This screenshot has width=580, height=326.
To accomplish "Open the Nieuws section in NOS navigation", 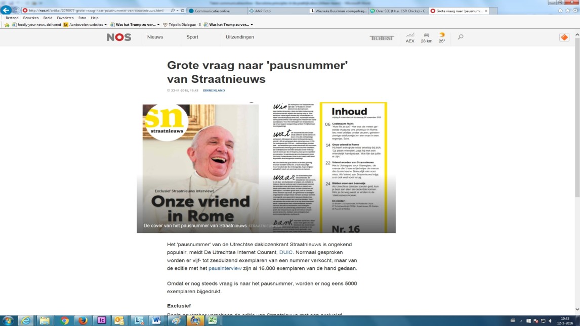I will [155, 37].
